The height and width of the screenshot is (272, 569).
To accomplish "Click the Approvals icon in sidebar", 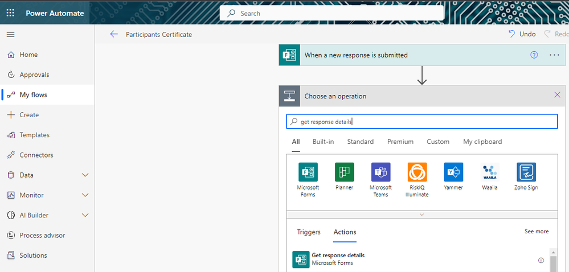I will 11,75.
